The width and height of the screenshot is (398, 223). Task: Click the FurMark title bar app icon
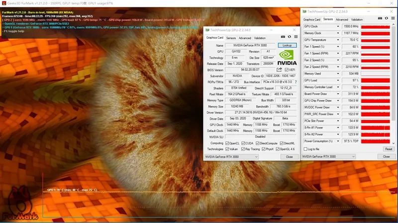(4, 3)
